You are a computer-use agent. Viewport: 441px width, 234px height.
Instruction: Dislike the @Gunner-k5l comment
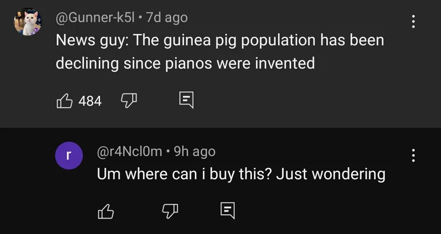[x=129, y=101]
